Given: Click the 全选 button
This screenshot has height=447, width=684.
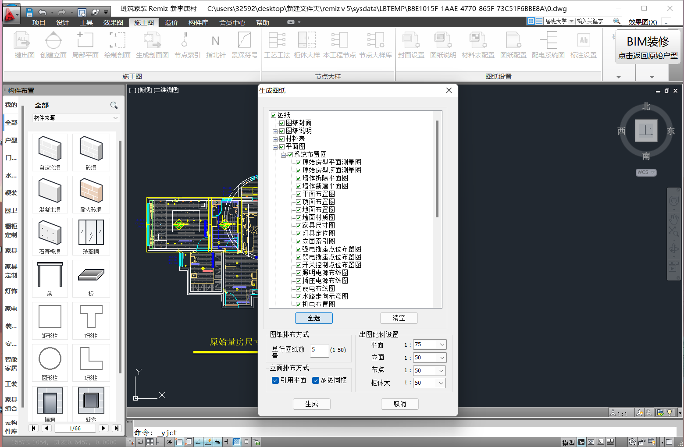Looking at the screenshot, I should pos(314,318).
